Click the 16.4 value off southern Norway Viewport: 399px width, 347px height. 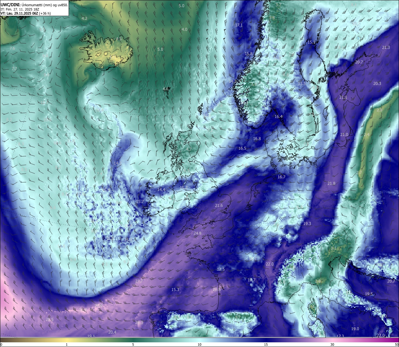click(x=278, y=116)
